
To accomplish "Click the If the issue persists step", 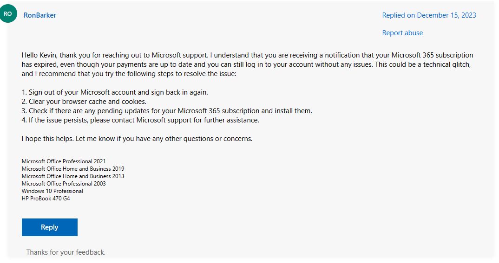I will coord(140,120).
